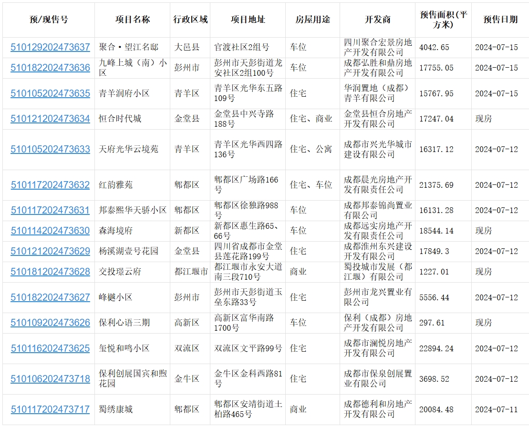The width and height of the screenshot is (529, 427).
Task: Open presale number link 510121202473629
Action: coord(50,251)
